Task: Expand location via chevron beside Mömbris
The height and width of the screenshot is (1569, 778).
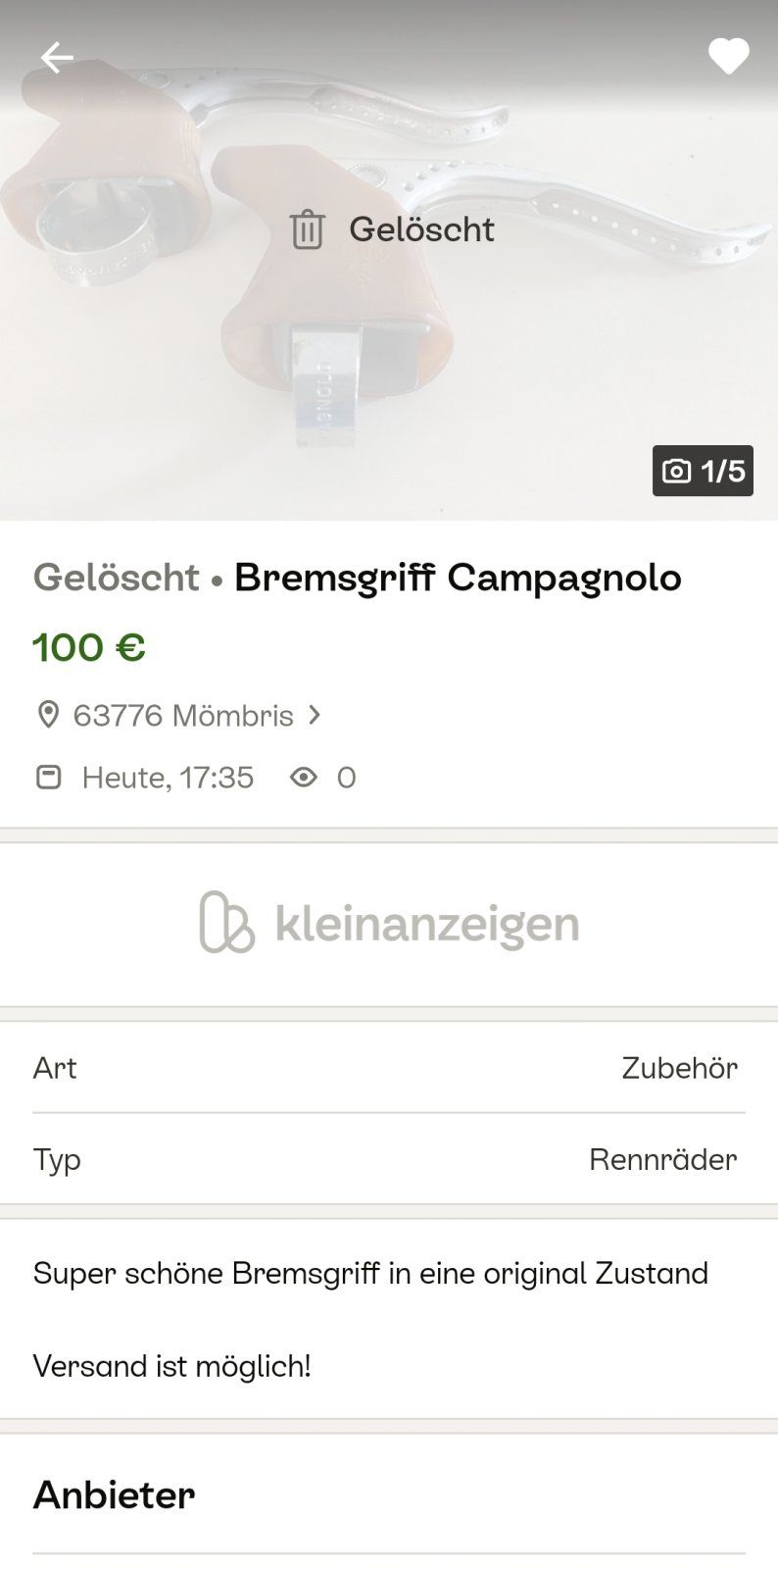Action: [315, 715]
